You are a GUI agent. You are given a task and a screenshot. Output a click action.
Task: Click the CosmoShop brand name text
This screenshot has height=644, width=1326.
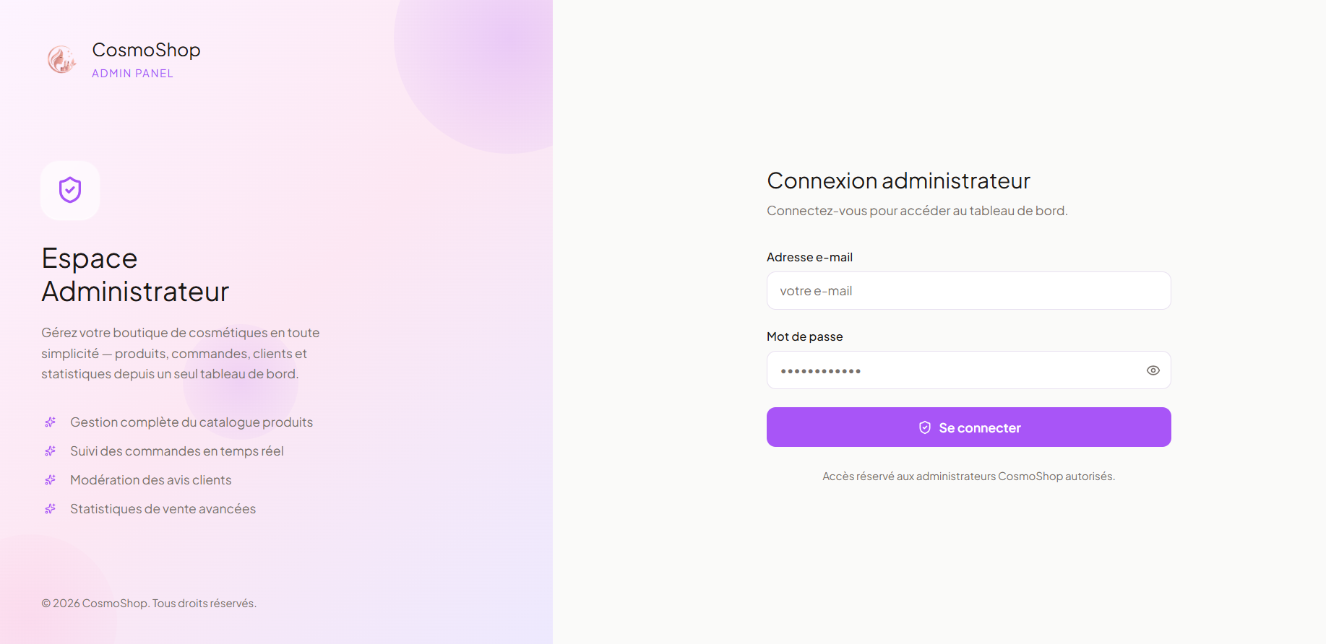146,50
